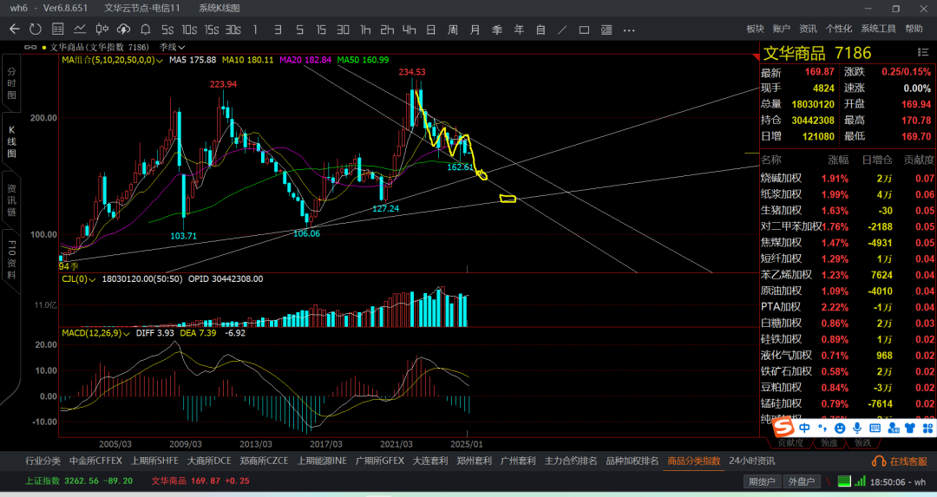Screen dimensions: 937x497
Task: Switch to the 分时图 side tab
Action: pyautogui.click(x=11, y=83)
